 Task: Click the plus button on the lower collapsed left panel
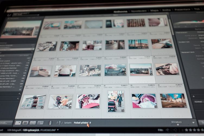point(18,99)
